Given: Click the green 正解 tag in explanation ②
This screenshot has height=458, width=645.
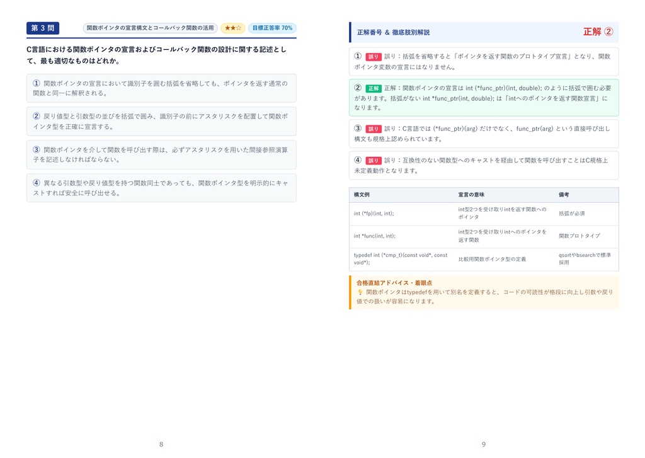Looking at the screenshot, I should tap(374, 88).
